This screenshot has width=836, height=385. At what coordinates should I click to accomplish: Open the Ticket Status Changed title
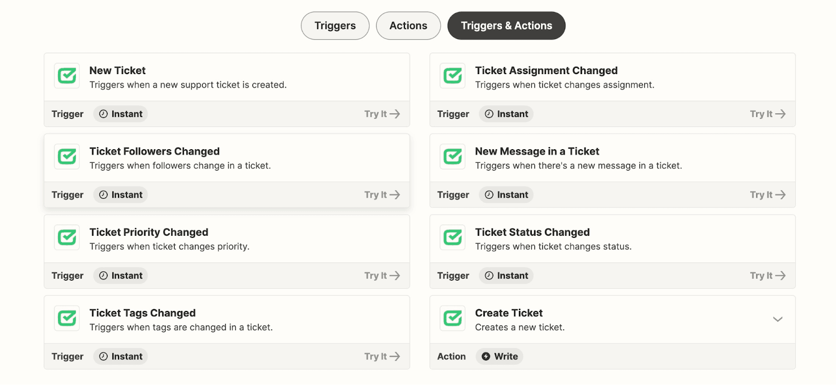[x=532, y=232]
